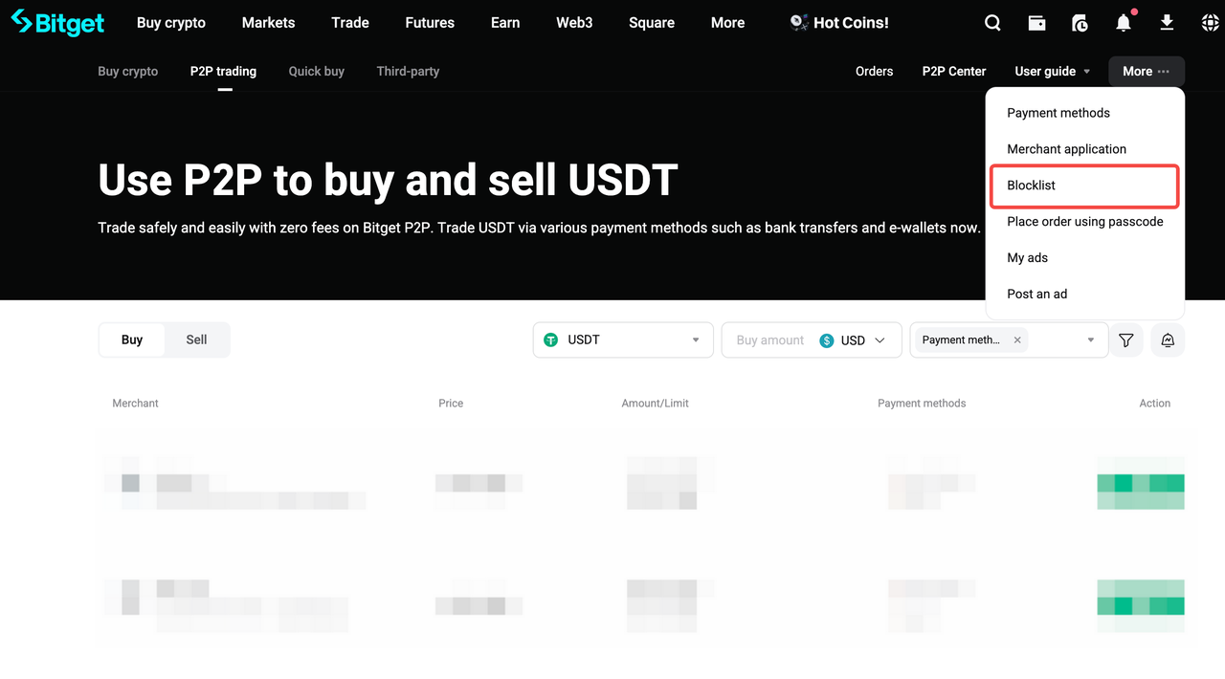Select the Sell toggle
The height and width of the screenshot is (679, 1225).
click(x=196, y=339)
